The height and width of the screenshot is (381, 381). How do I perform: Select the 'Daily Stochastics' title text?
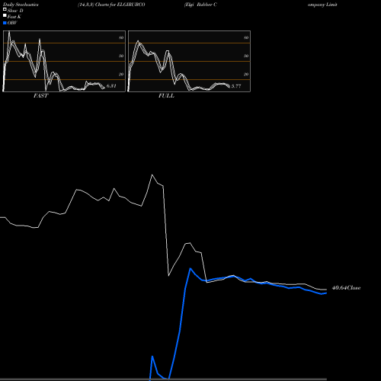click(x=21, y=5)
